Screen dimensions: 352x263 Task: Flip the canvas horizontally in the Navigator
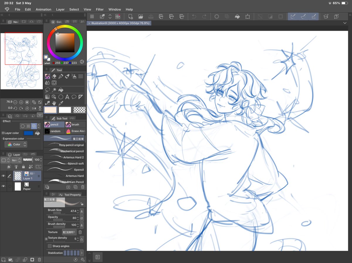34,108
